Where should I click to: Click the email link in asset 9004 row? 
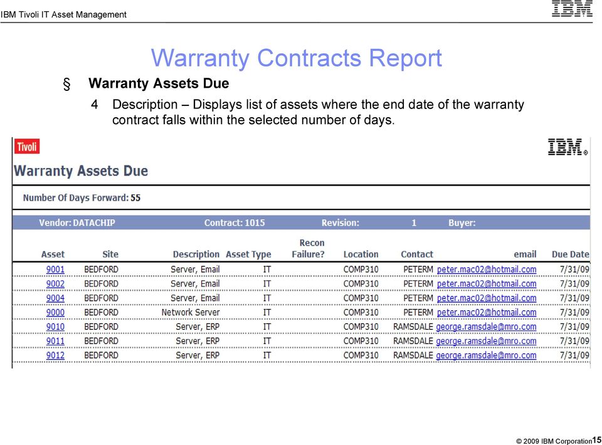[487, 298]
